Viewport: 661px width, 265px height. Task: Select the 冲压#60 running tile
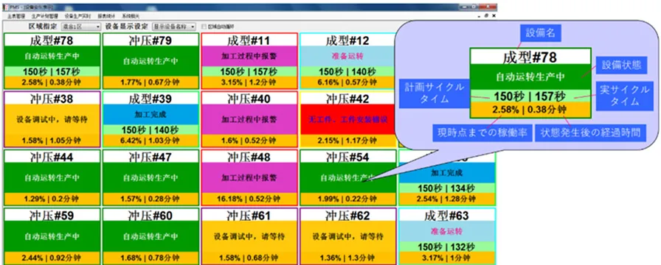(150, 236)
